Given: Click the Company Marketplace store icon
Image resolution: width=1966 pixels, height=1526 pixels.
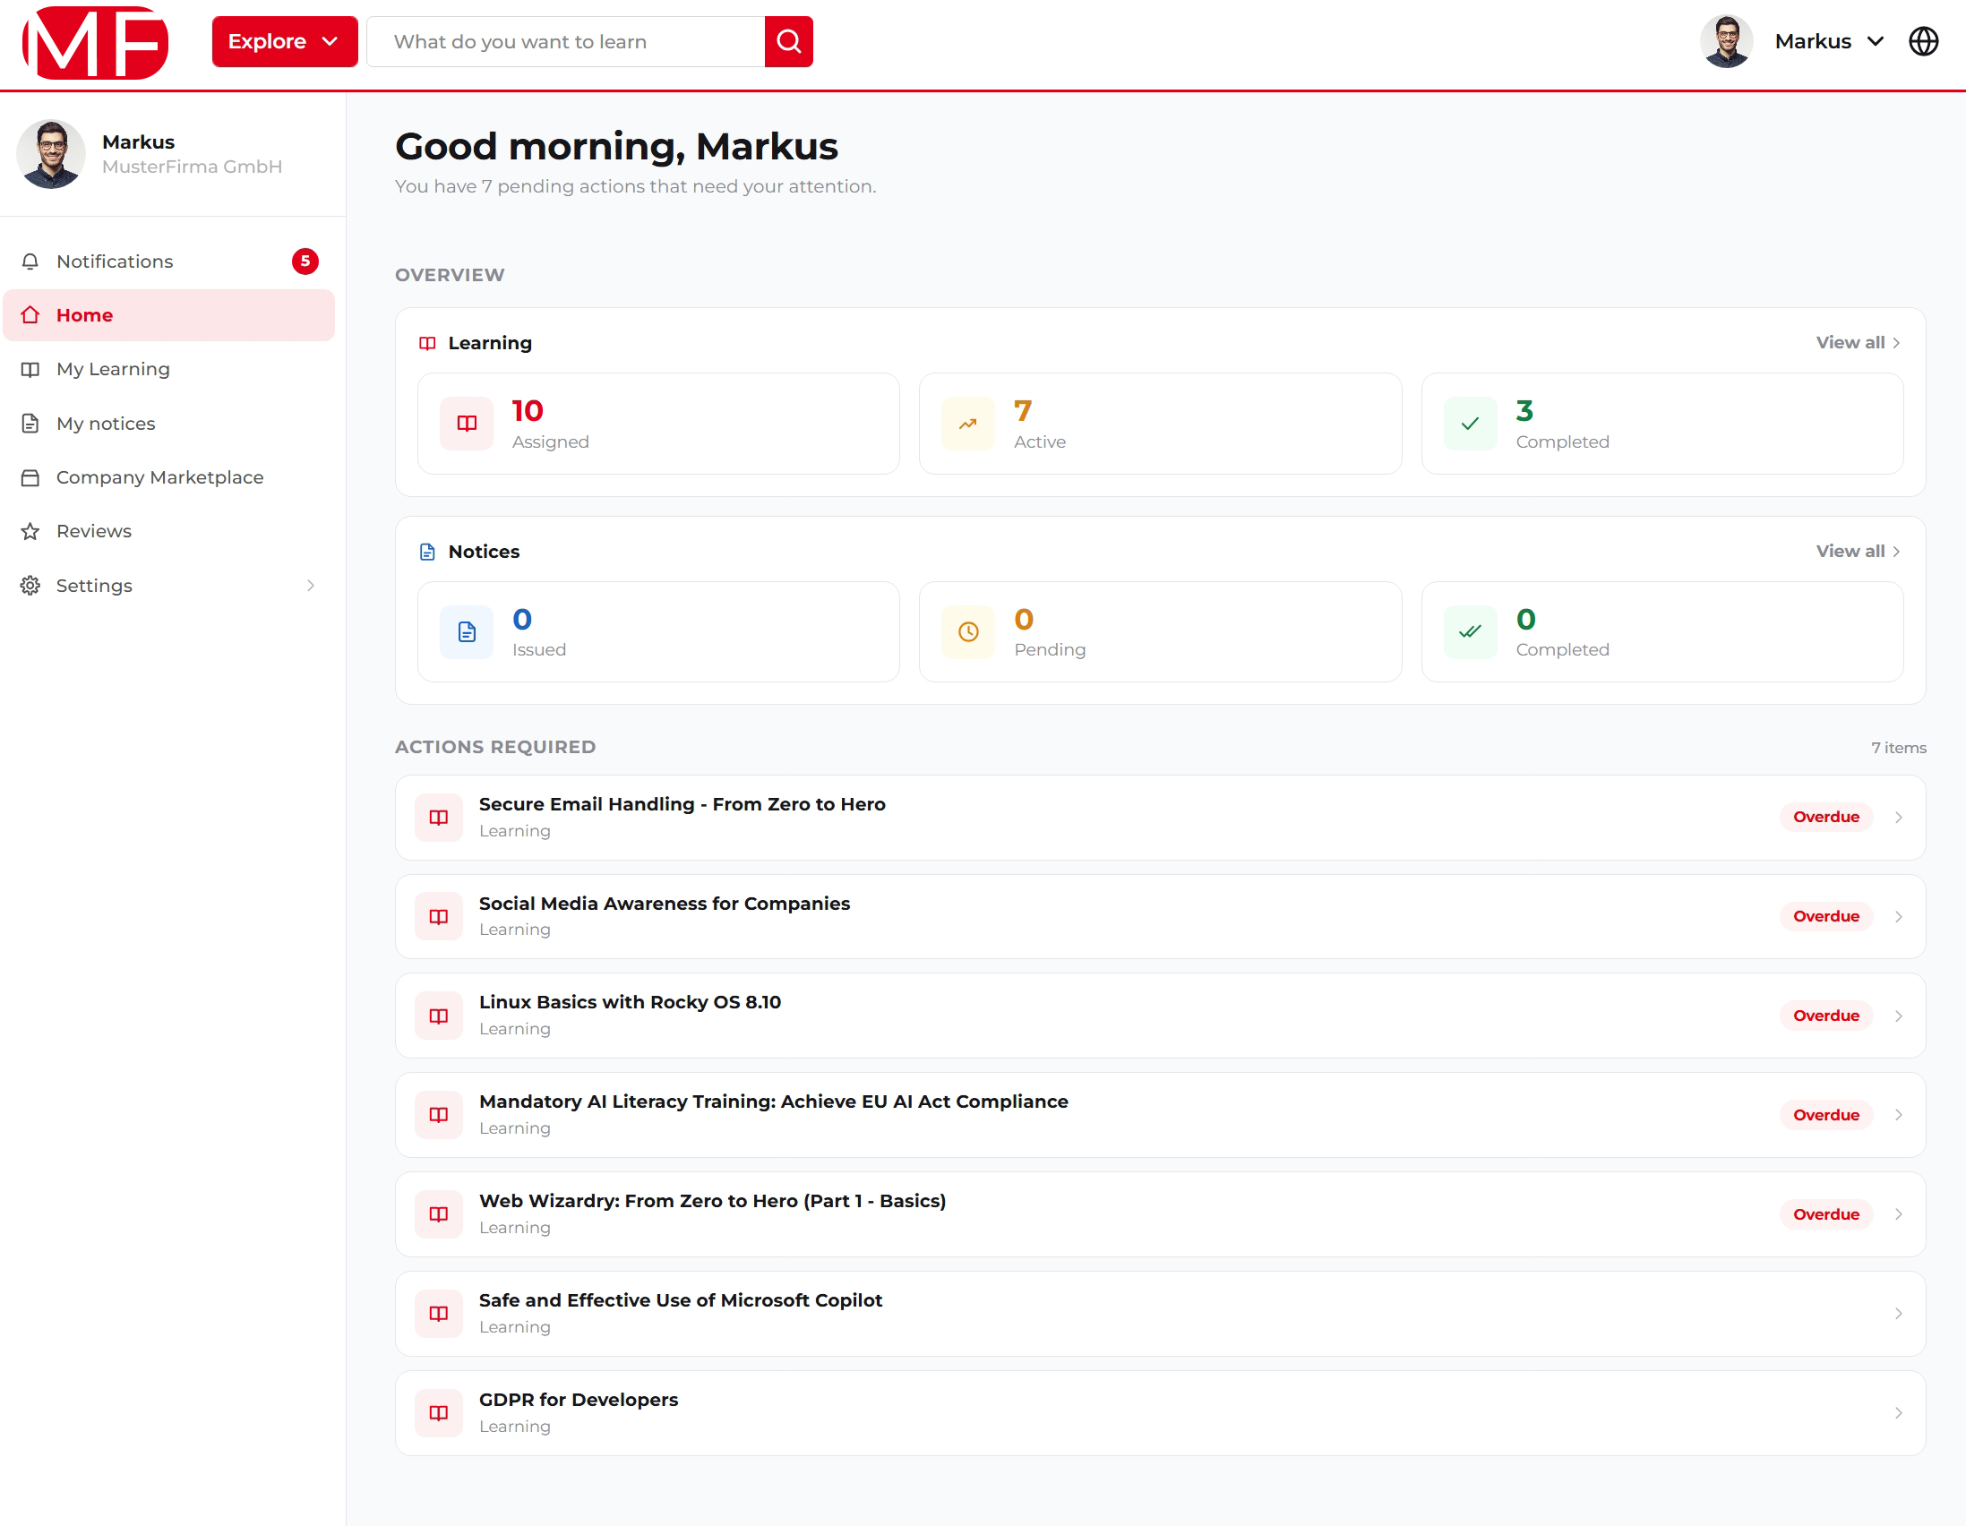Looking at the screenshot, I should coord(30,477).
